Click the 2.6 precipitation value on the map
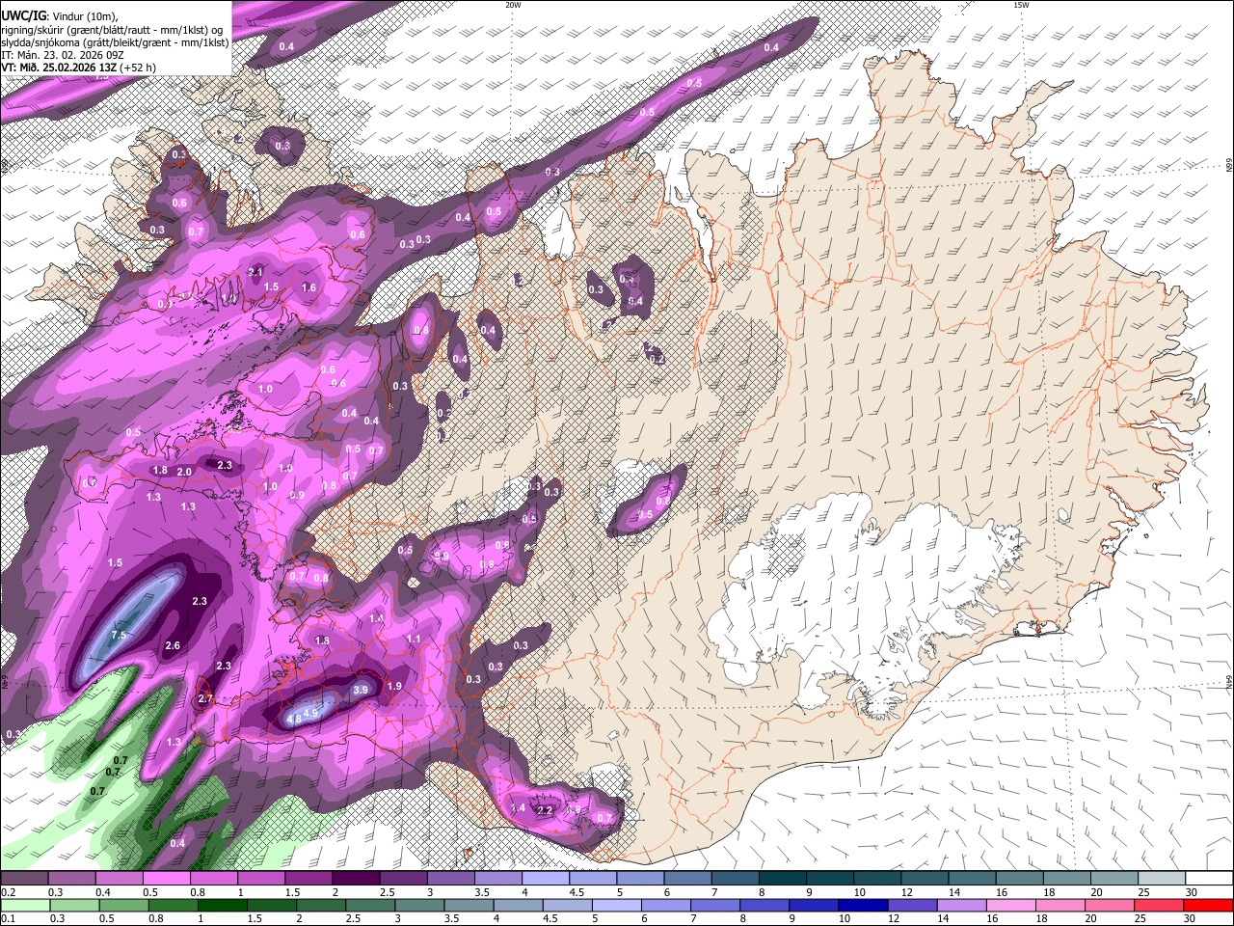The width and height of the screenshot is (1234, 926). tap(173, 645)
